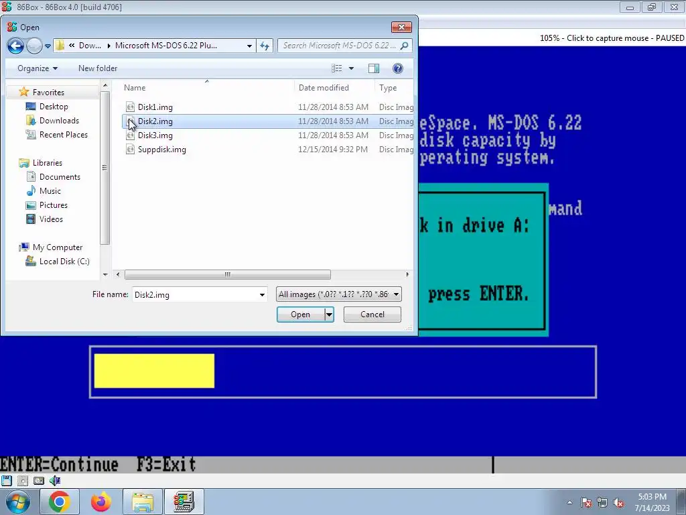This screenshot has height=515, width=686.
Task: Click the search magnifier icon
Action: 404,46
